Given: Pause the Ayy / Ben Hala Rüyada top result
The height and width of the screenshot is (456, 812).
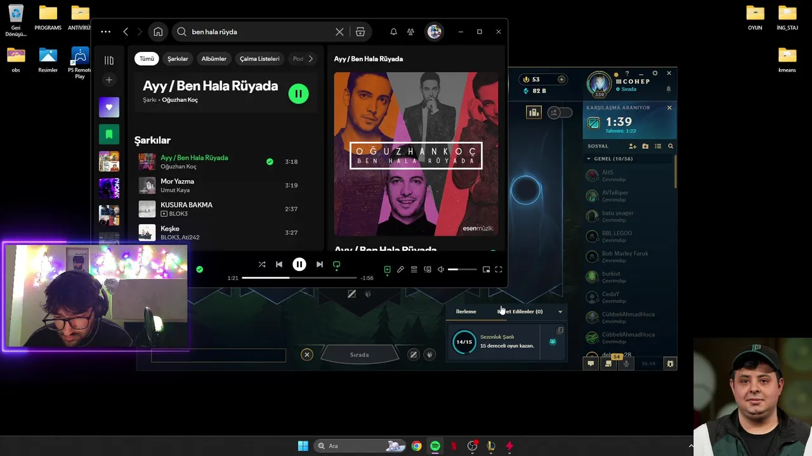Looking at the screenshot, I should (298, 94).
